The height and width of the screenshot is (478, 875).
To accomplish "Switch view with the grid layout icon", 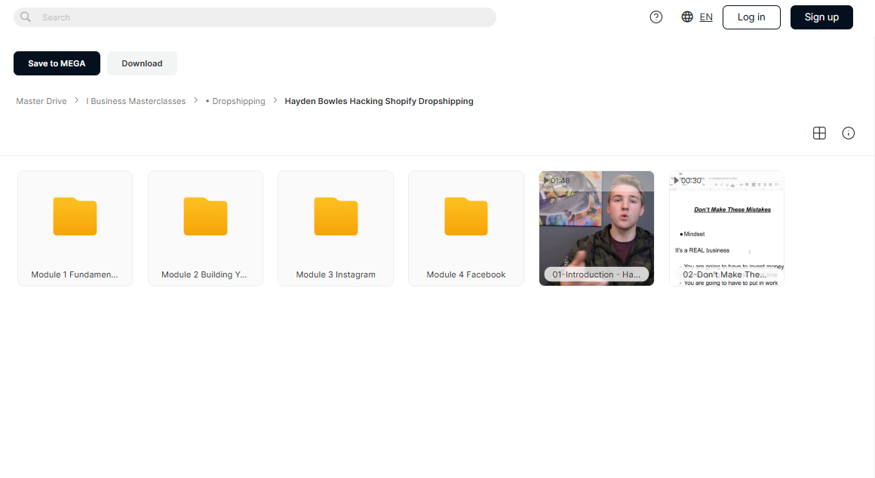I will [819, 133].
